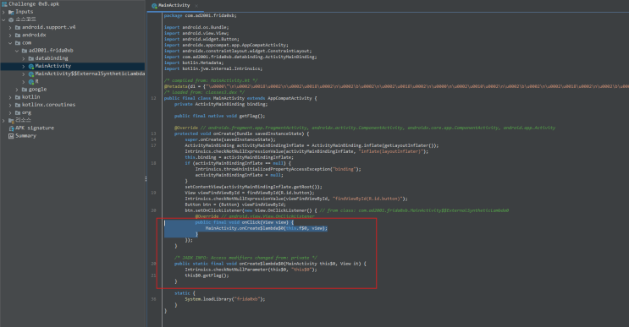Click 'this$0.getFlag();' line
629x327 pixels.
[207, 275]
